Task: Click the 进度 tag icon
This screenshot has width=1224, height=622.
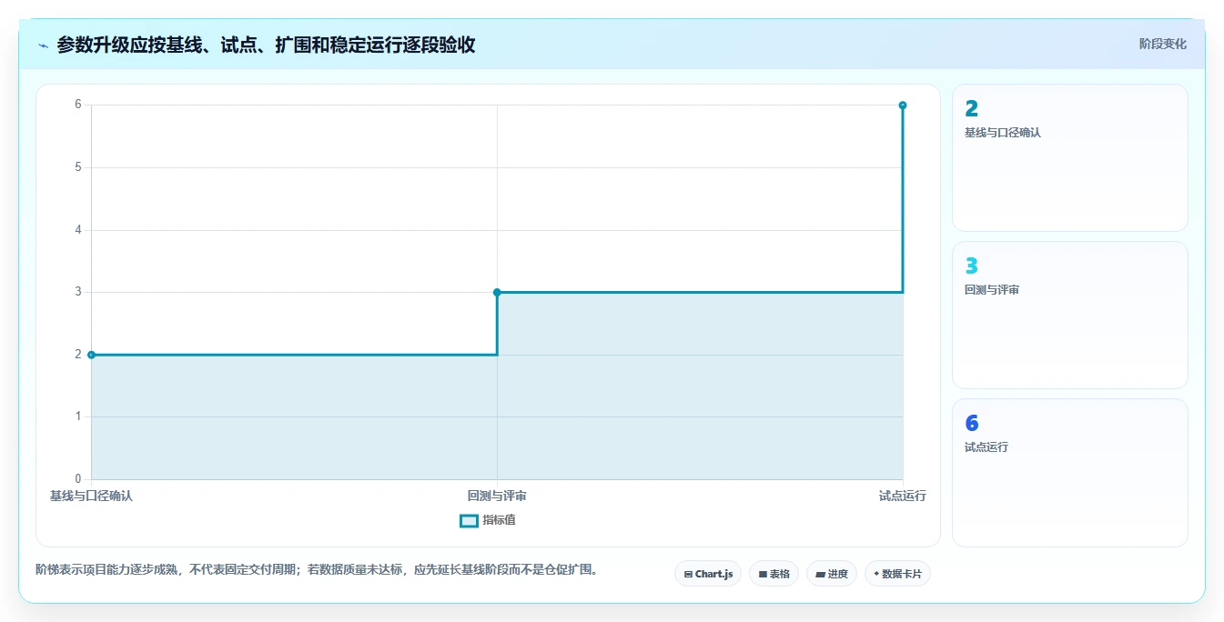Action: [x=820, y=575]
